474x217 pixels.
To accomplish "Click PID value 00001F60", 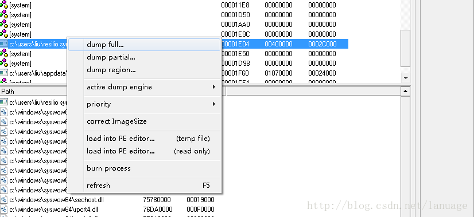I will tap(235, 73).
